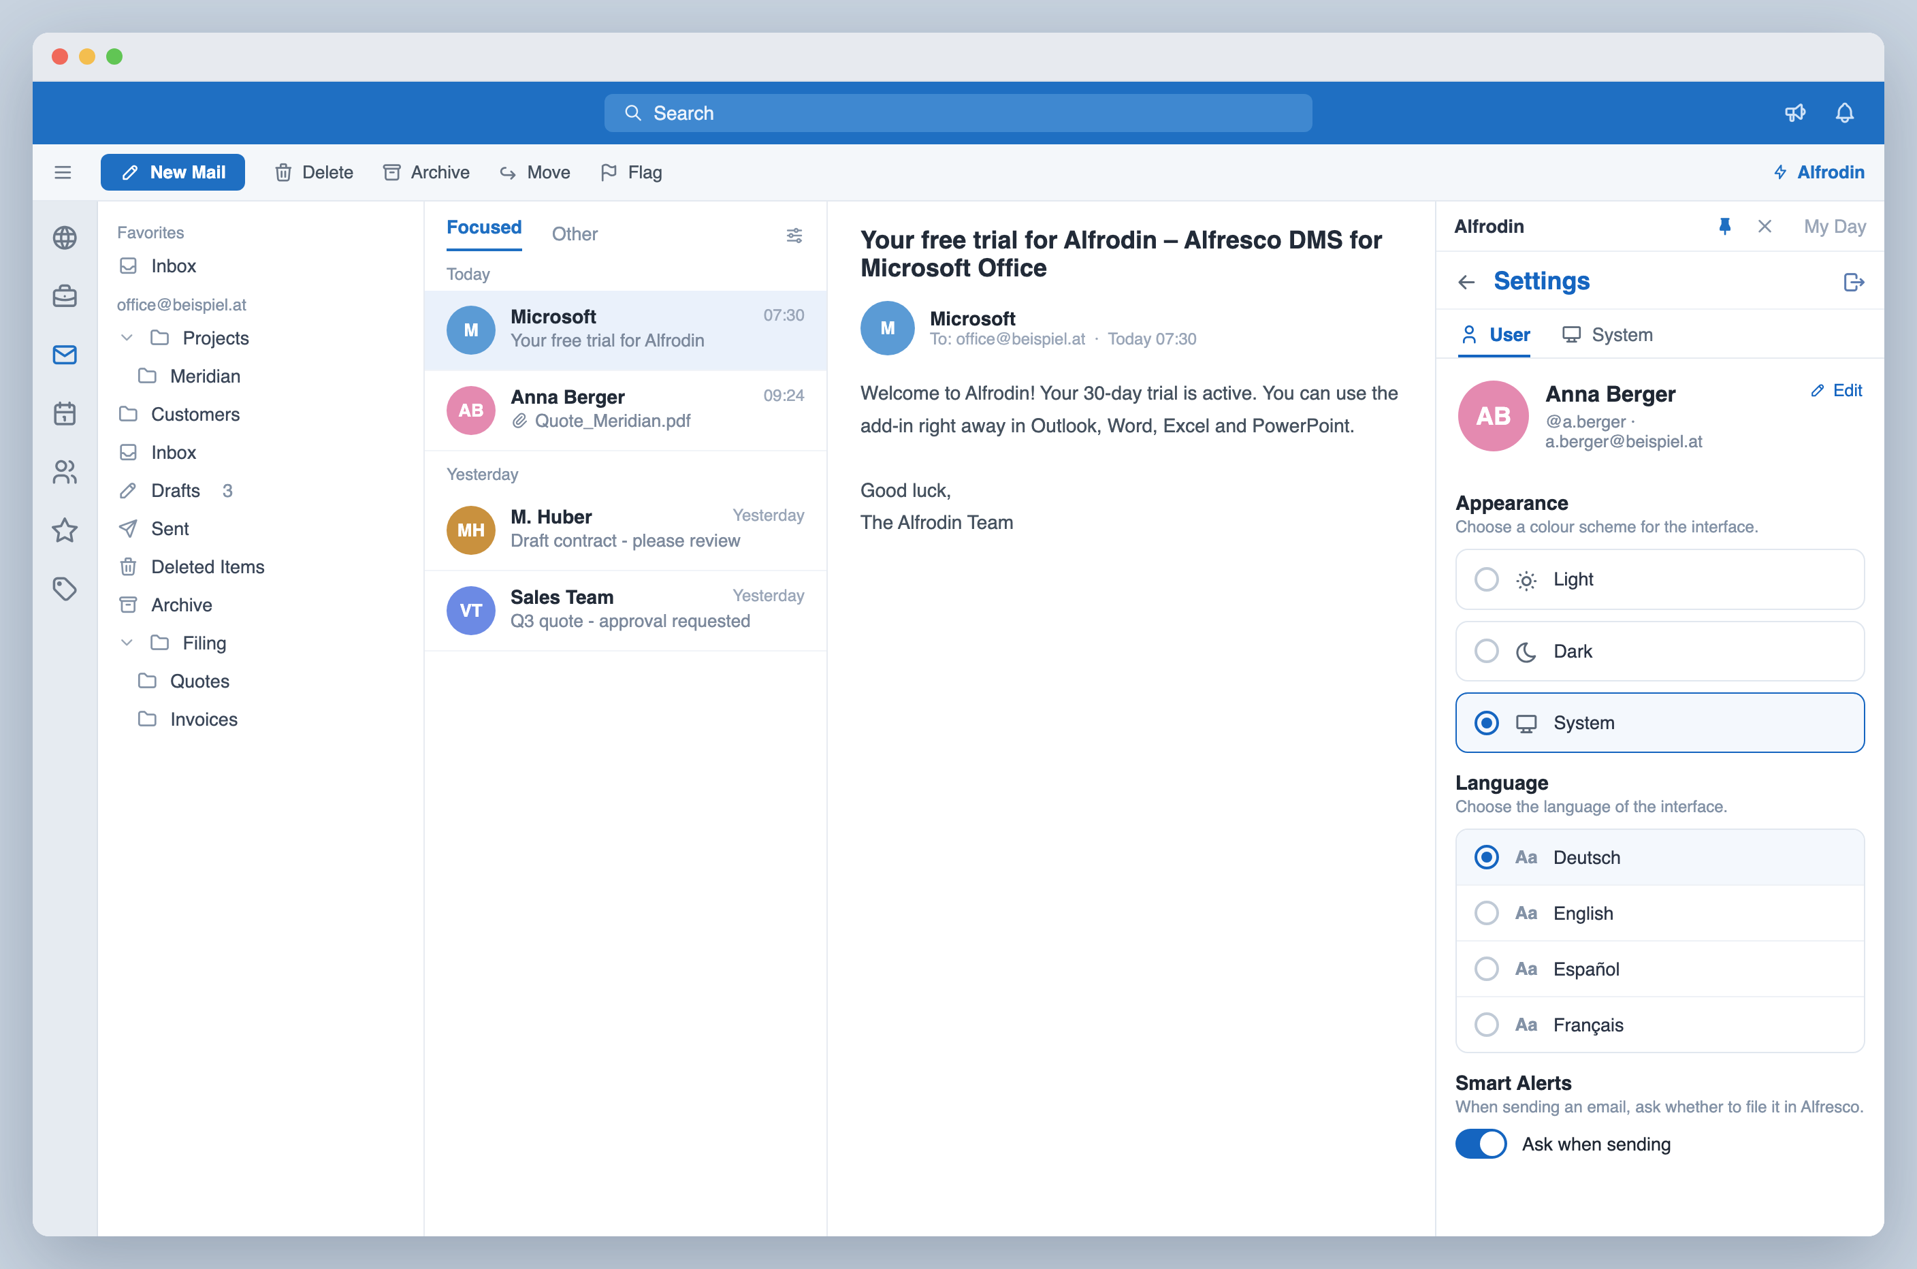Viewport: 1917px width, 1269px height.
Task: Click the sign-out icon in Settings header
Action: [x=1853, y=282]
